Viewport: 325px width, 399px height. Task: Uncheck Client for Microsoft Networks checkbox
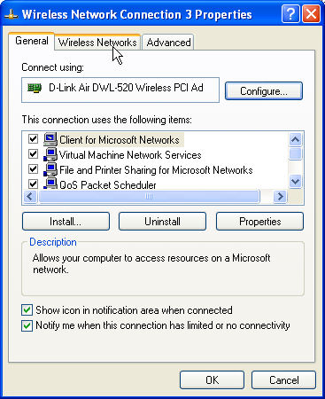point(33,138)
